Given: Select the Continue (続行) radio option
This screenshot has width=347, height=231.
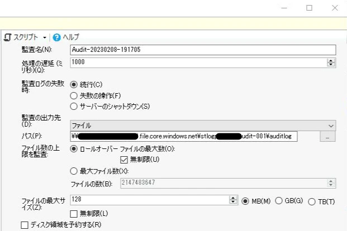Looking at the screenshot, I should click(74, 85).
